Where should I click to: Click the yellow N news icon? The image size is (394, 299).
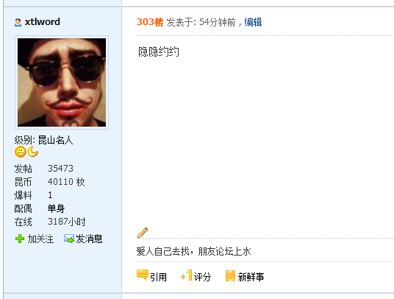tap(230, 276)
